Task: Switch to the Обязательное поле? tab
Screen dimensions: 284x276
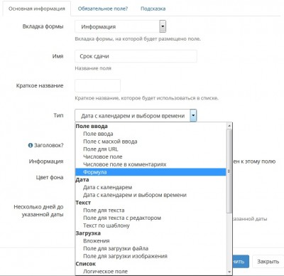Action: (x=103, y=9)
